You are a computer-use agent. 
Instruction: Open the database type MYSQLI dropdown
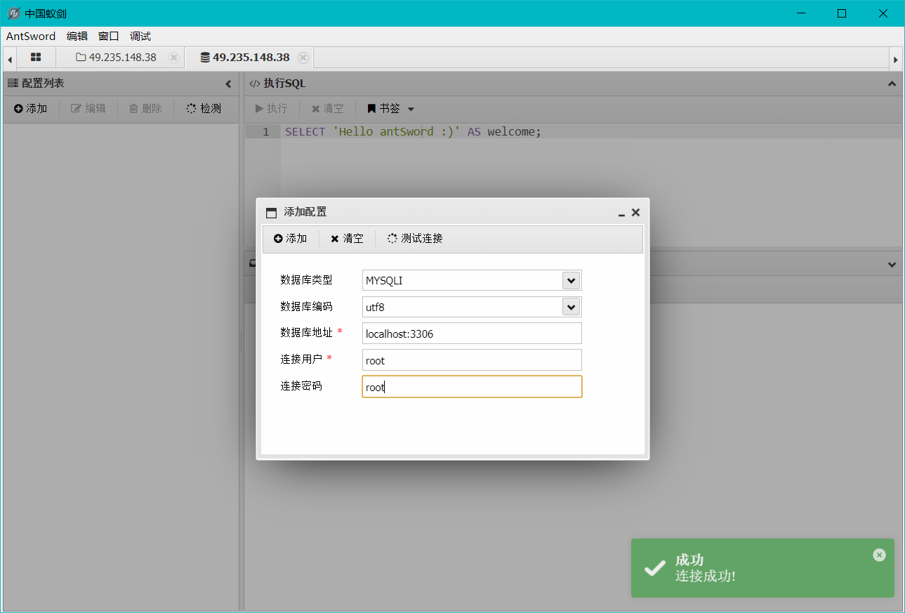click(x=571, y=280)
